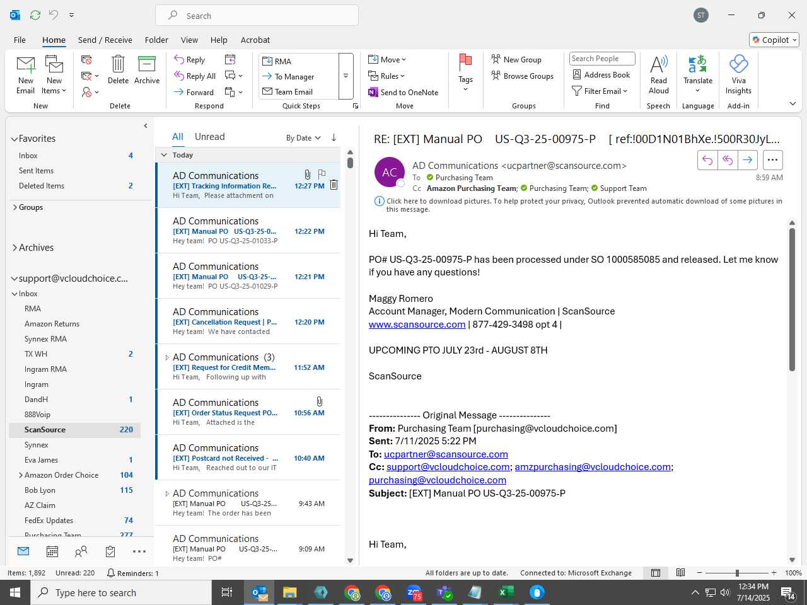This screenshot has width=807, height=605.
Task: Switch to People view in navigation bar
Action: point(81,551)
